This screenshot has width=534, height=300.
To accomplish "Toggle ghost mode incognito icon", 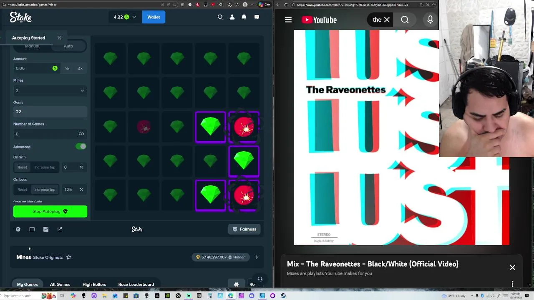I will pyautogui.click(x=236, y=285).
